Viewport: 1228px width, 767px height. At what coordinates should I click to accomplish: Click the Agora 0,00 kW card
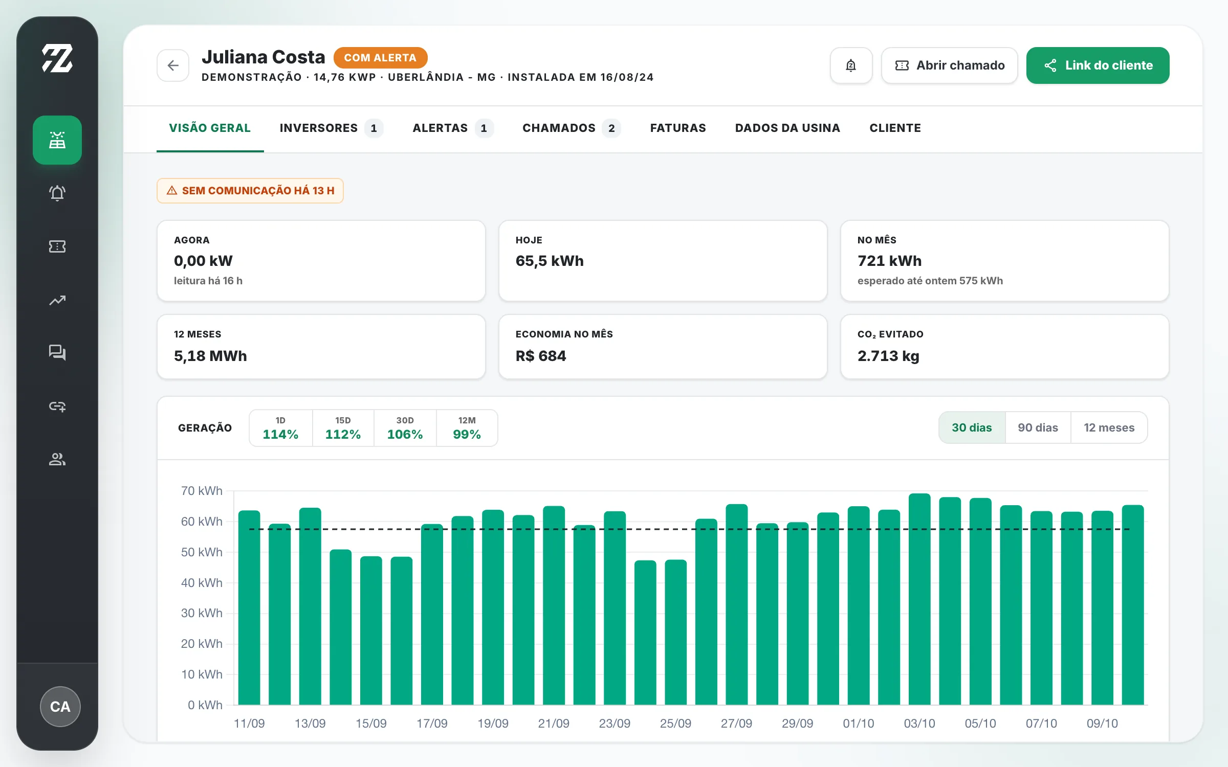321,261
